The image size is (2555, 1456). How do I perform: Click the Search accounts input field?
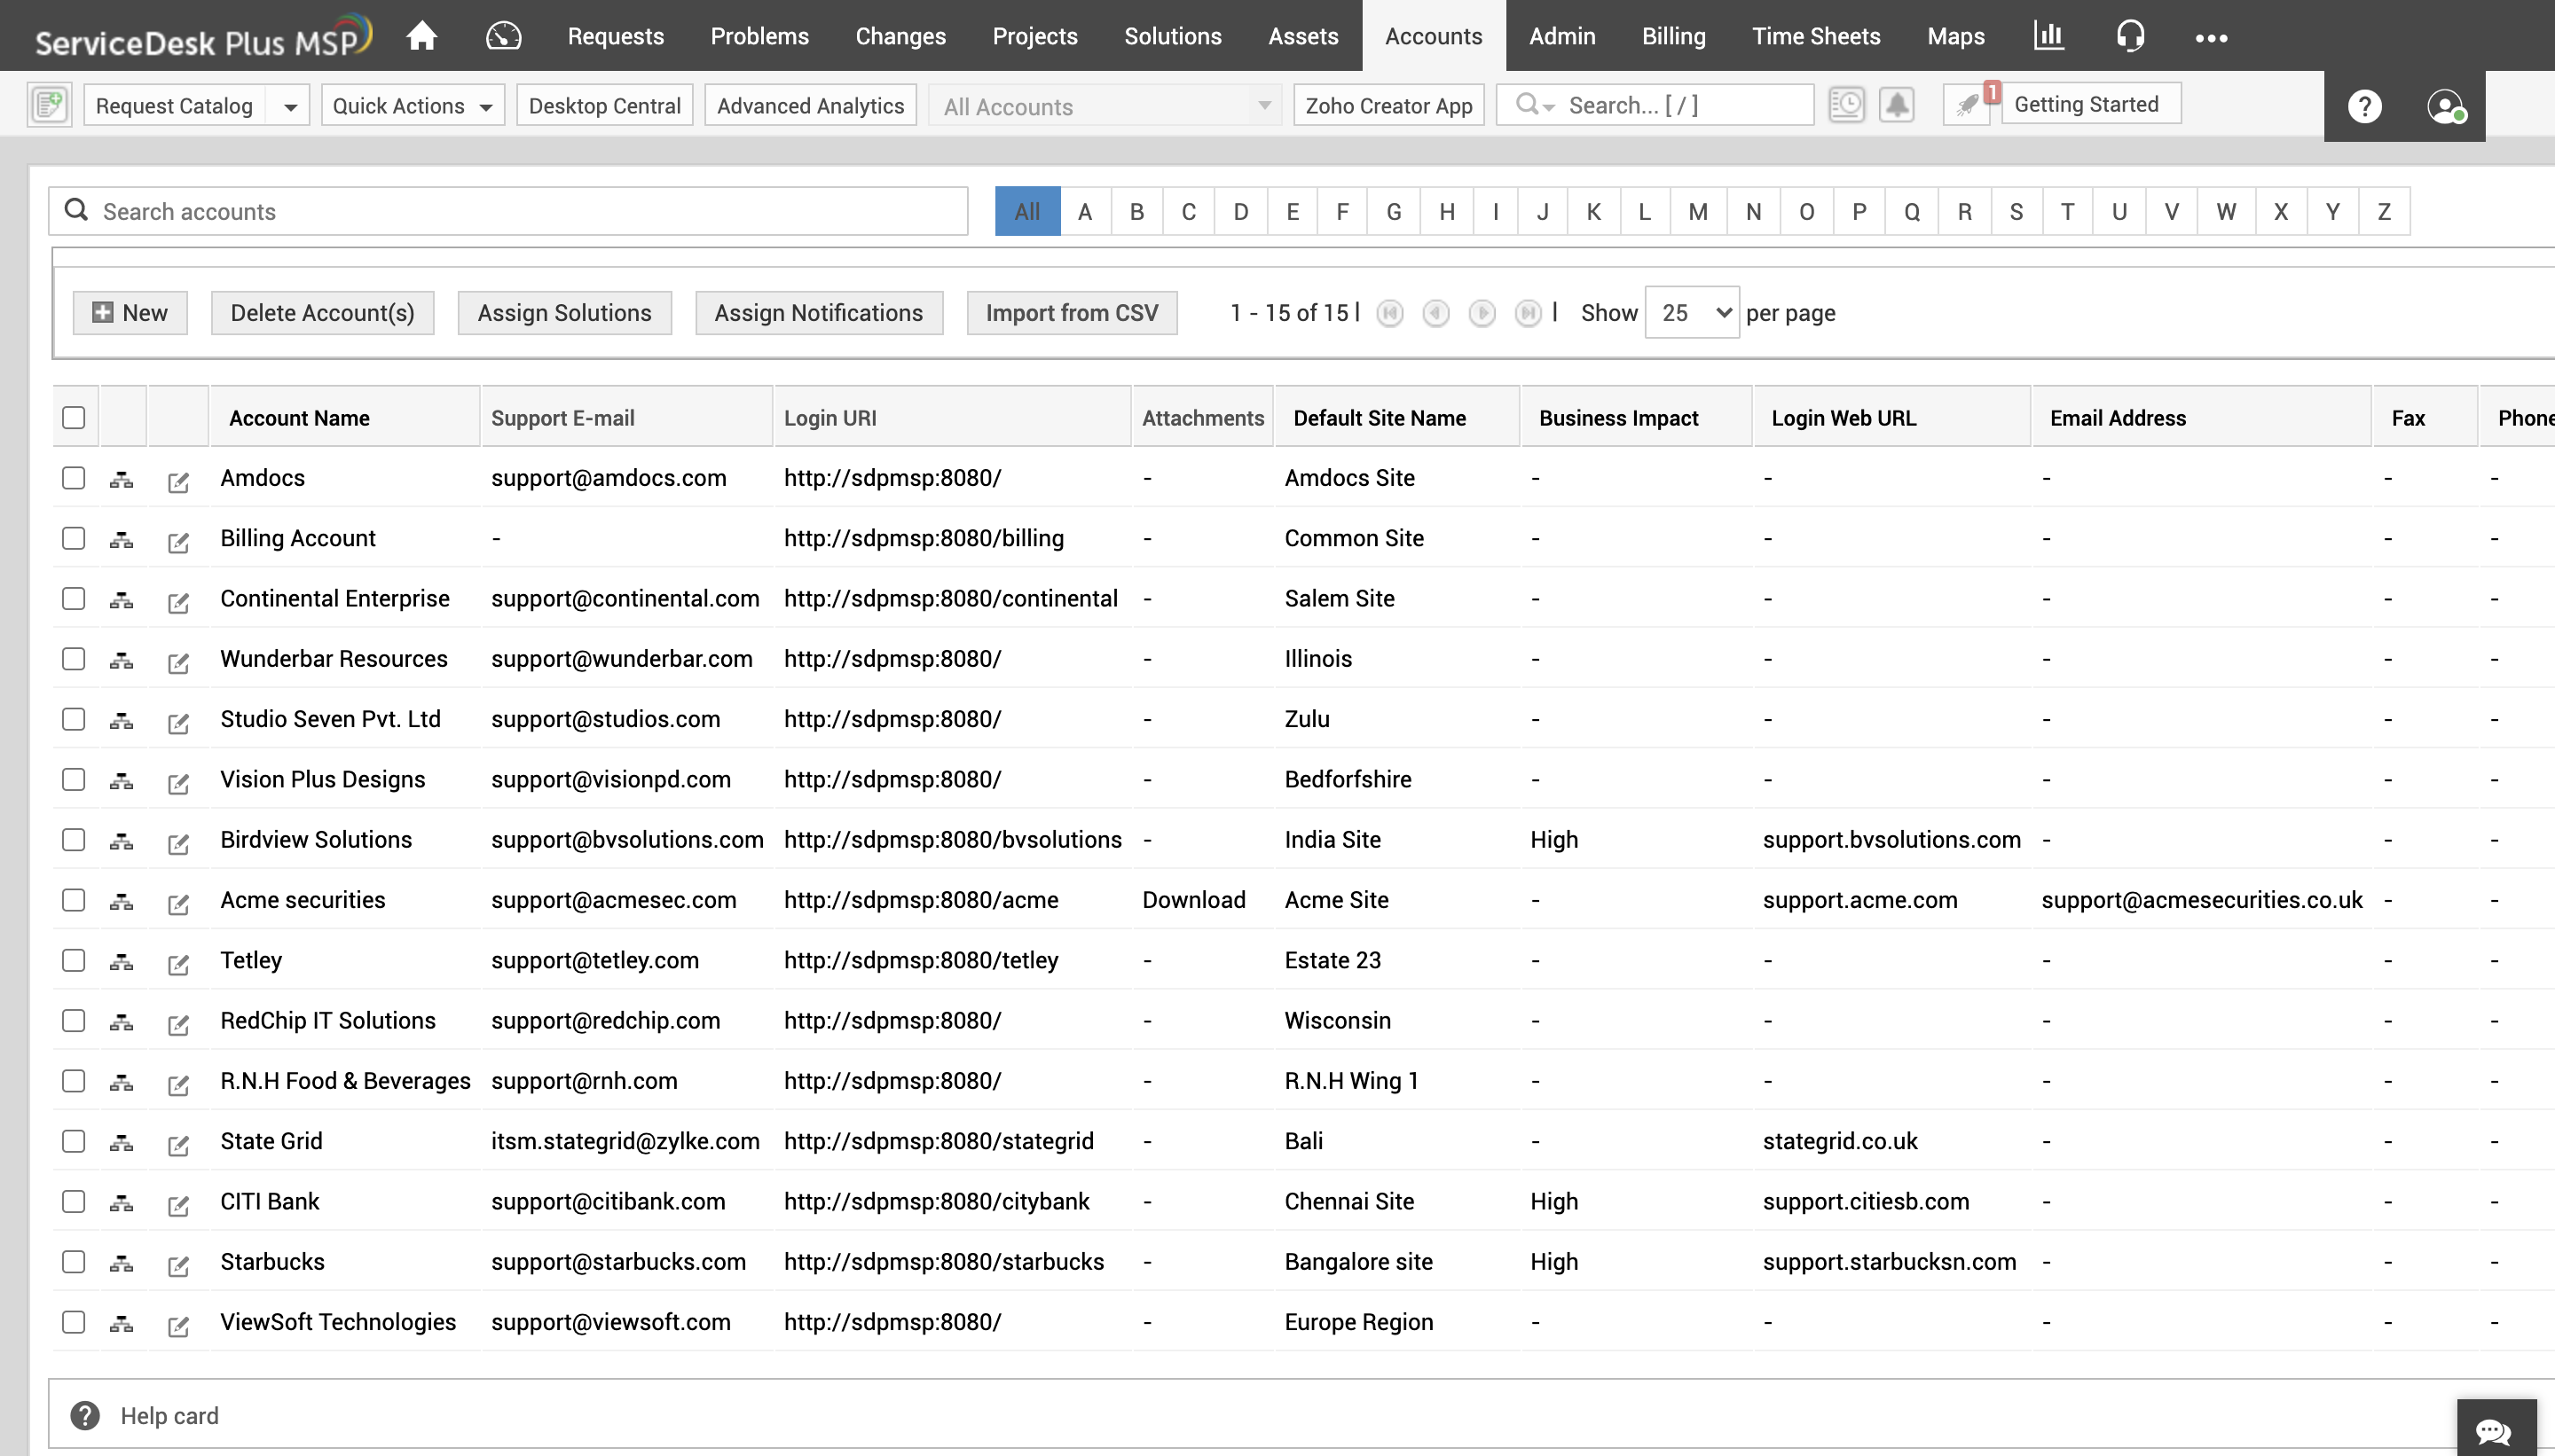507,210
